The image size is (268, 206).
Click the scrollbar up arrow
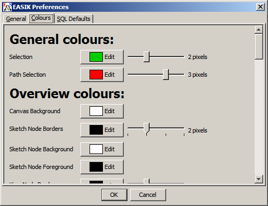click(259, 30)
